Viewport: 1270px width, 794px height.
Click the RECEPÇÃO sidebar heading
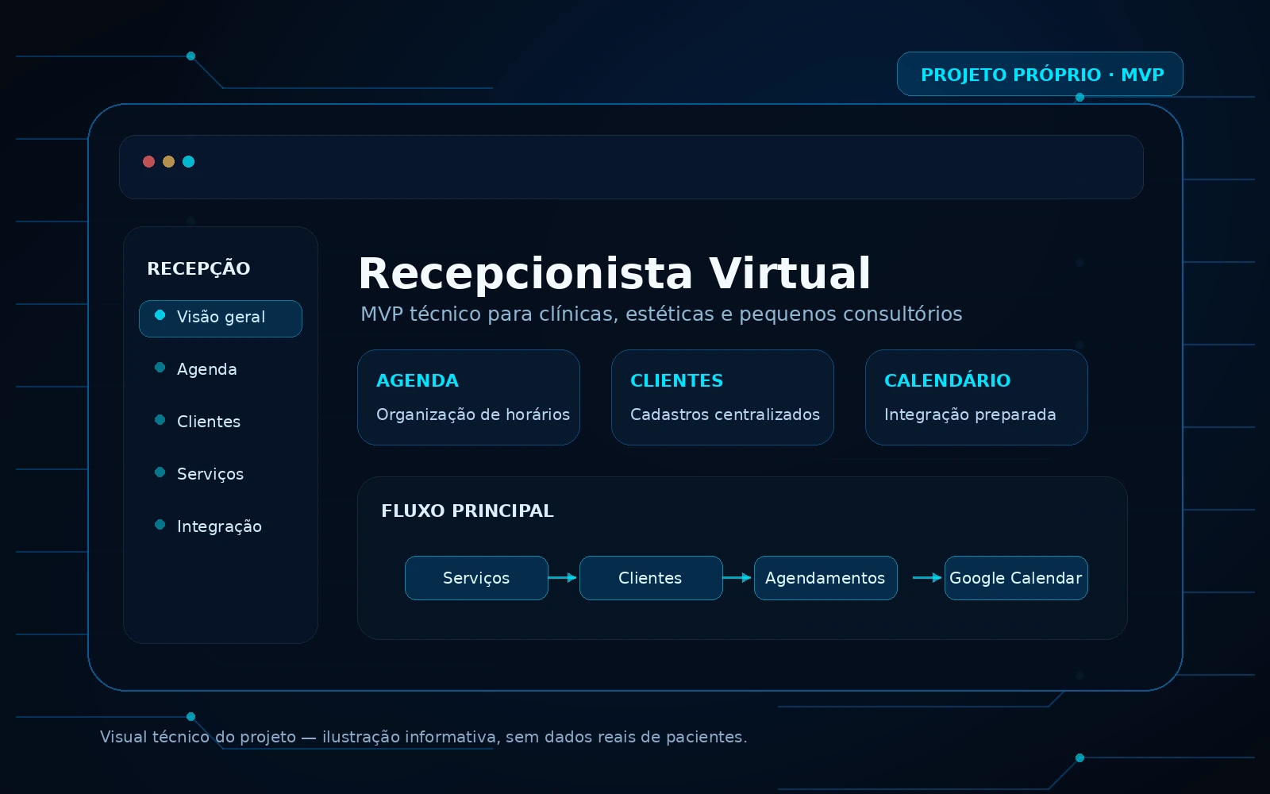coord(198,268)
